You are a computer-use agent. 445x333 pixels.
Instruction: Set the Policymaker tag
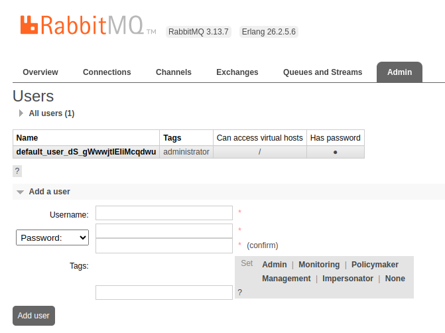[375, 265]
